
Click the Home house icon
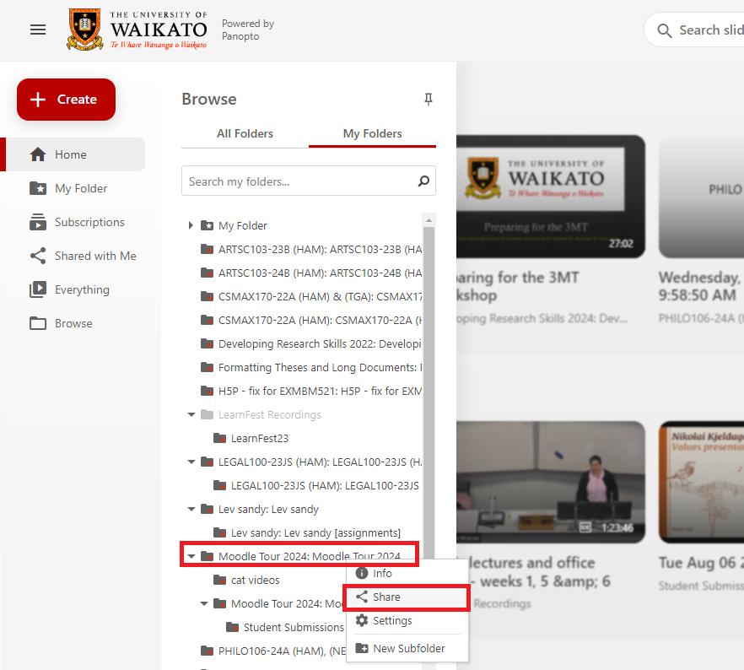(38, 154)
